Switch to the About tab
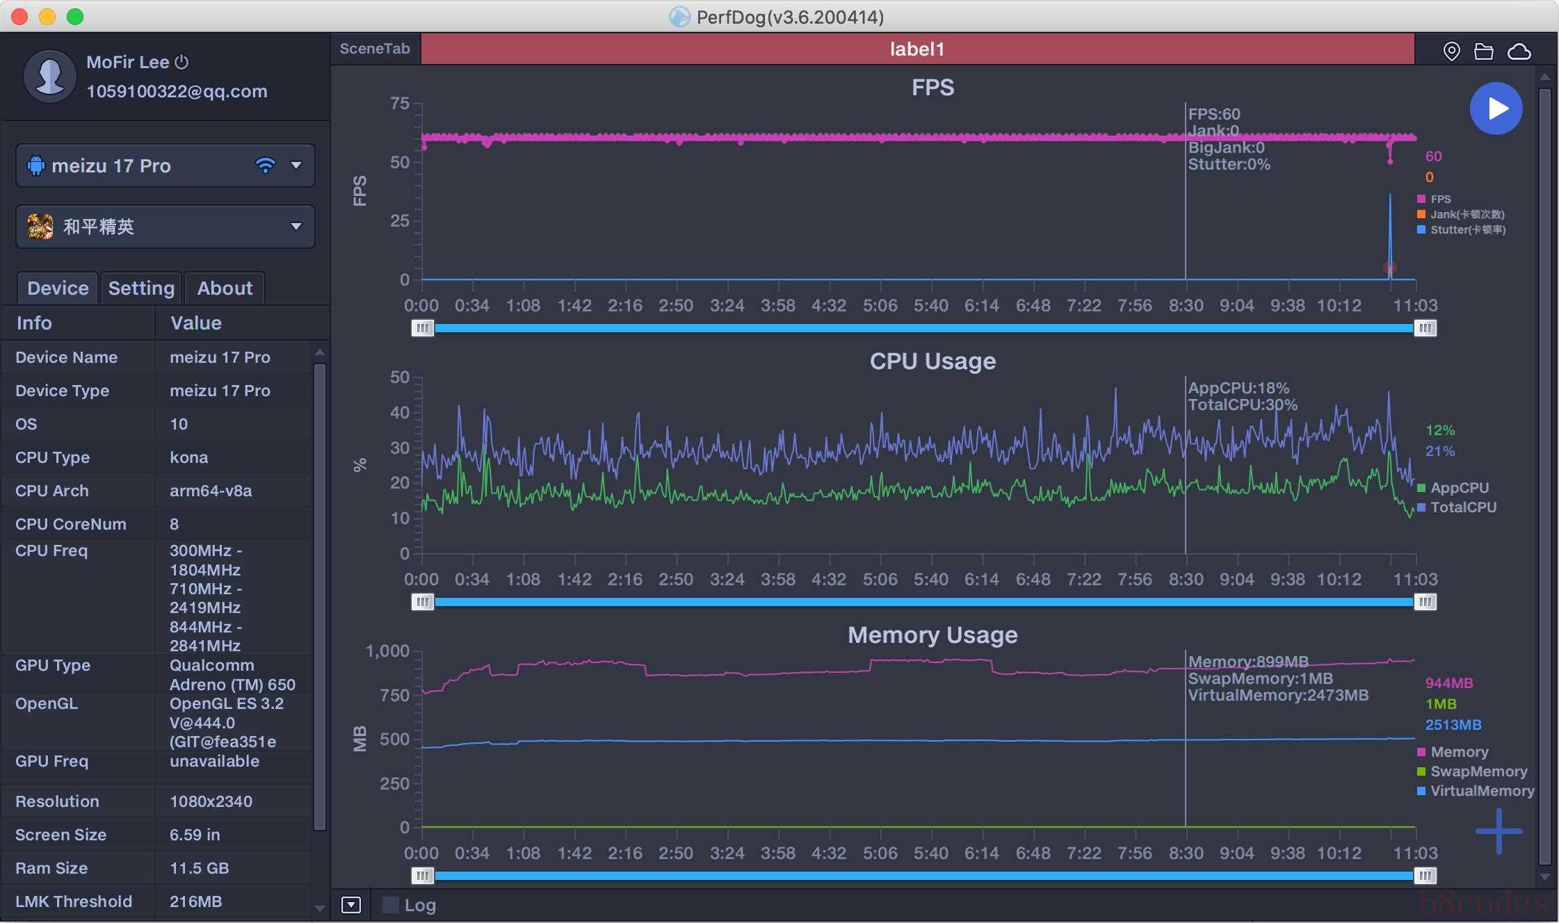Image resolution: width=1559 pixels, height=923 pixels. (x=225, y=288)
